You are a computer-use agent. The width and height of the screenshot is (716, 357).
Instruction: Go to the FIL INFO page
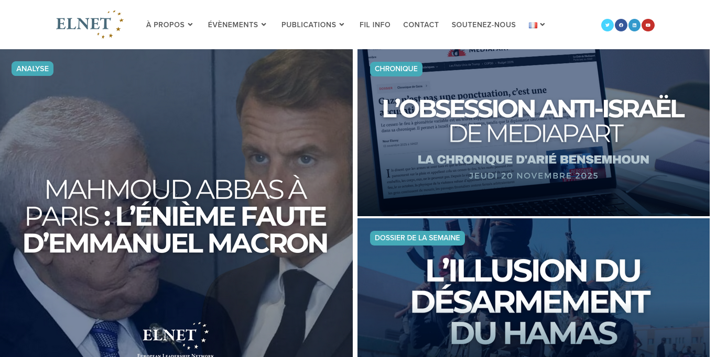coord(375,25)
